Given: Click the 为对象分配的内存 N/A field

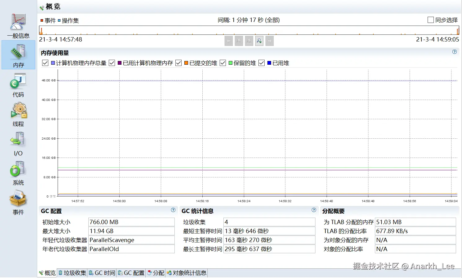Looking at the screenshot, I should pyautogui.click(x=416, y=240).
